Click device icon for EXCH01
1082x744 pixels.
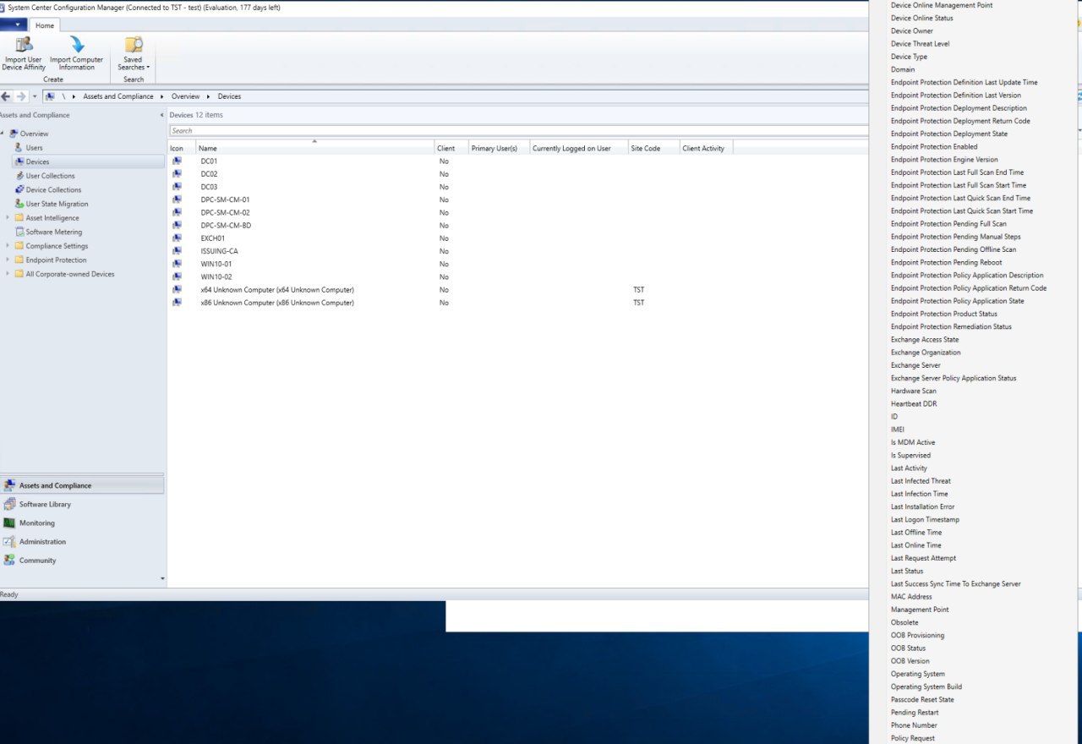pos(178,238)
